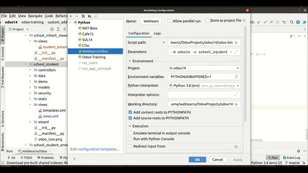Viewport: 308px width, 173px height.
Task: Open Edit menu
Action: coord(13,16)
